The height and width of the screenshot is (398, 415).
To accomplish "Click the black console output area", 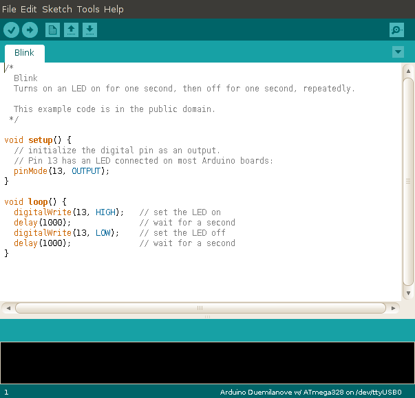I will [207, 362].
